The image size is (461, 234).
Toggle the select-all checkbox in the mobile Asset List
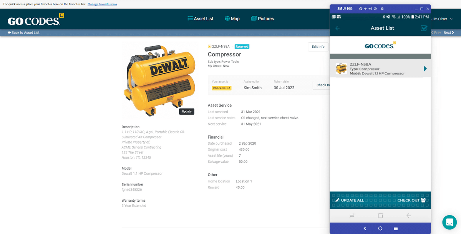pos(424,28)
